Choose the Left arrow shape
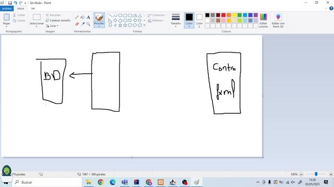 coord(135,20)
